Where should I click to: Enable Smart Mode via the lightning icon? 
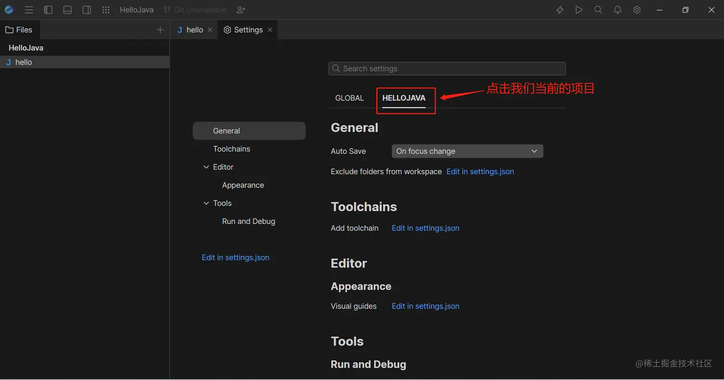coord(559,10)
